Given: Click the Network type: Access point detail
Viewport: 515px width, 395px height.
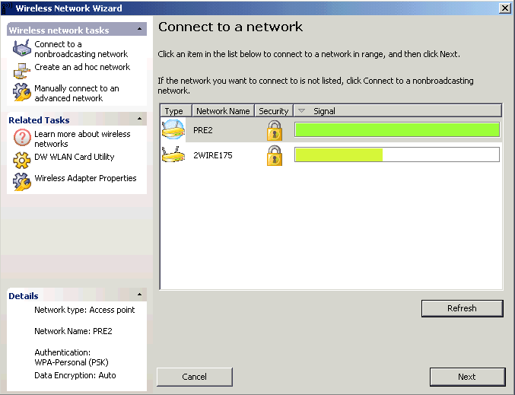Looking at the screenshot, I should 84,310.
